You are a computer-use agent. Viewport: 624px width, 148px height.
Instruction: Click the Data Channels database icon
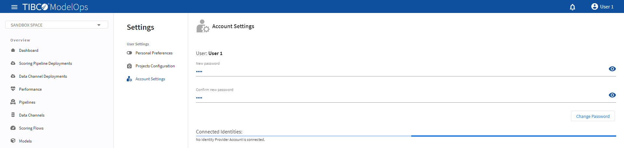point(13,115)
